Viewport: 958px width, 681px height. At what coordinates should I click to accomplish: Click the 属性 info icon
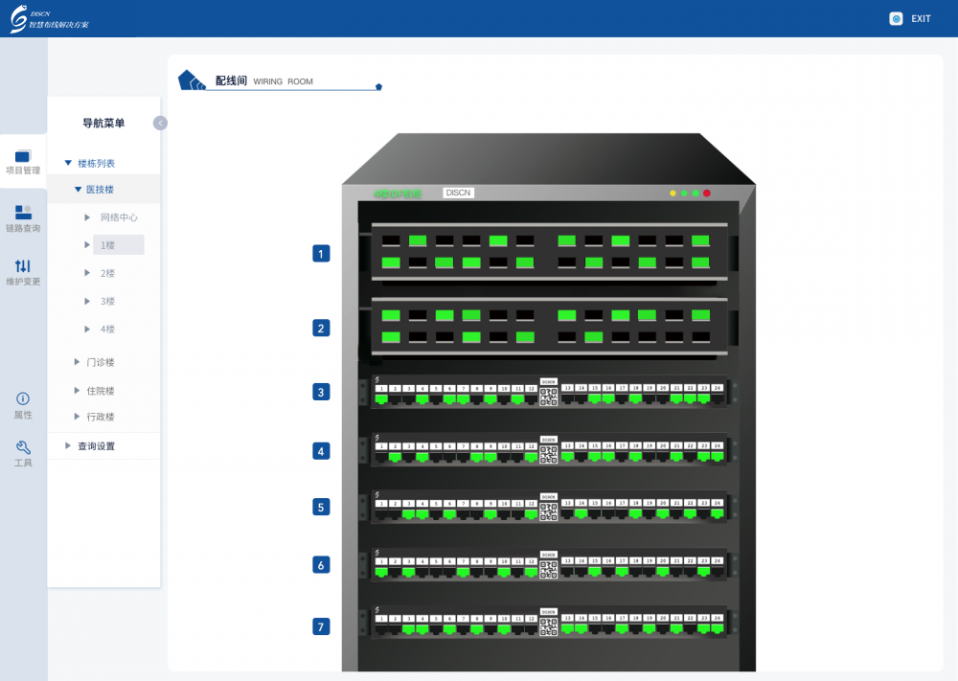[x=23, y=398]
